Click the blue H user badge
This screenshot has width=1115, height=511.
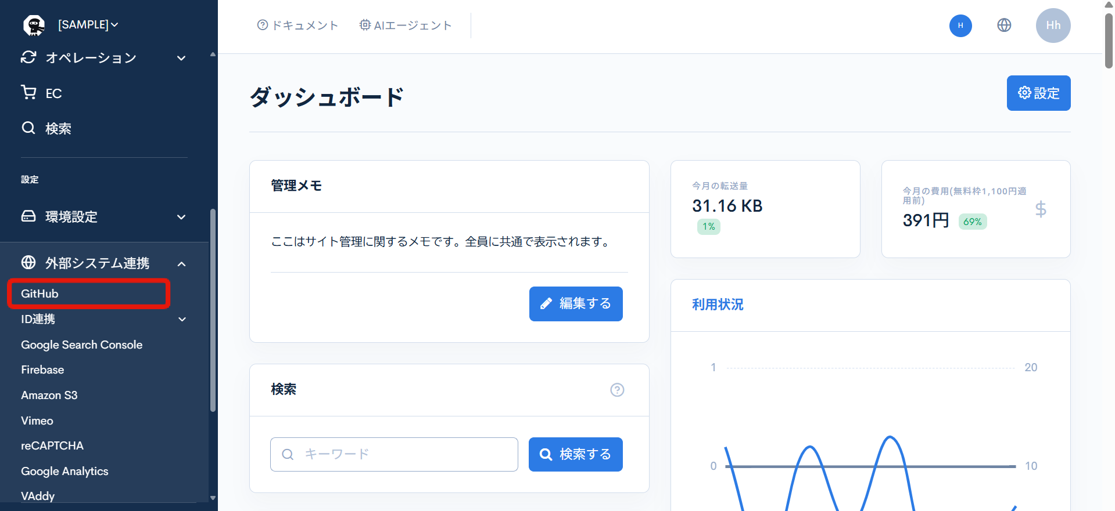(960, 26)
